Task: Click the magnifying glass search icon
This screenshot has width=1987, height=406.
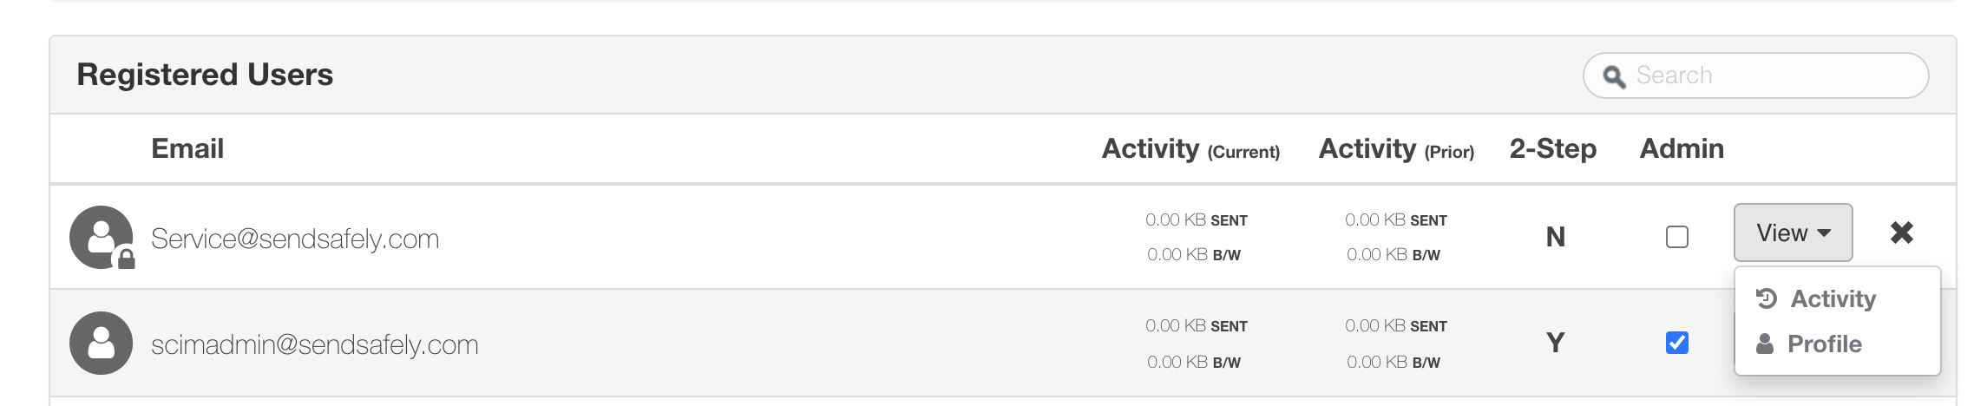Action: [x=1614, y=76]
